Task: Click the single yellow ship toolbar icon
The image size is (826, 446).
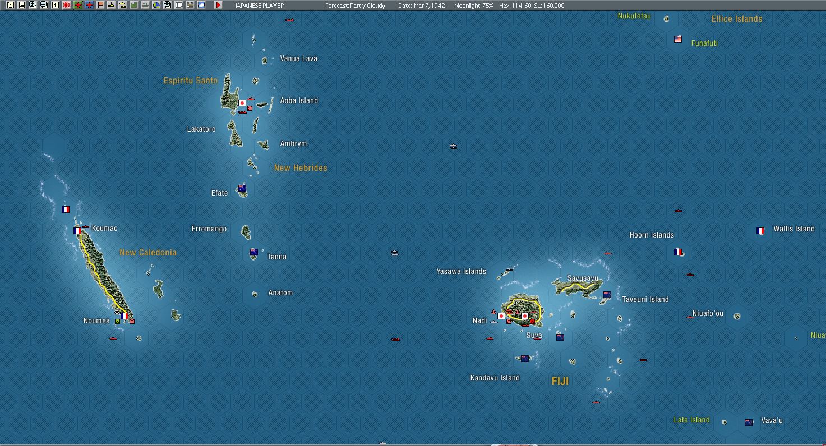Action: pyautogui.click(x=112, y=5)
